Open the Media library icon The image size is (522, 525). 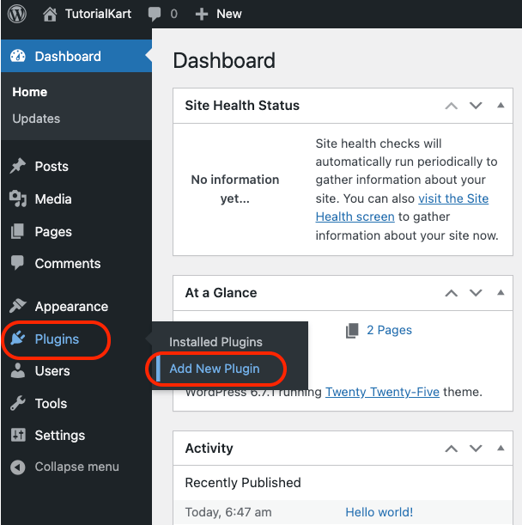coord(18,198)
